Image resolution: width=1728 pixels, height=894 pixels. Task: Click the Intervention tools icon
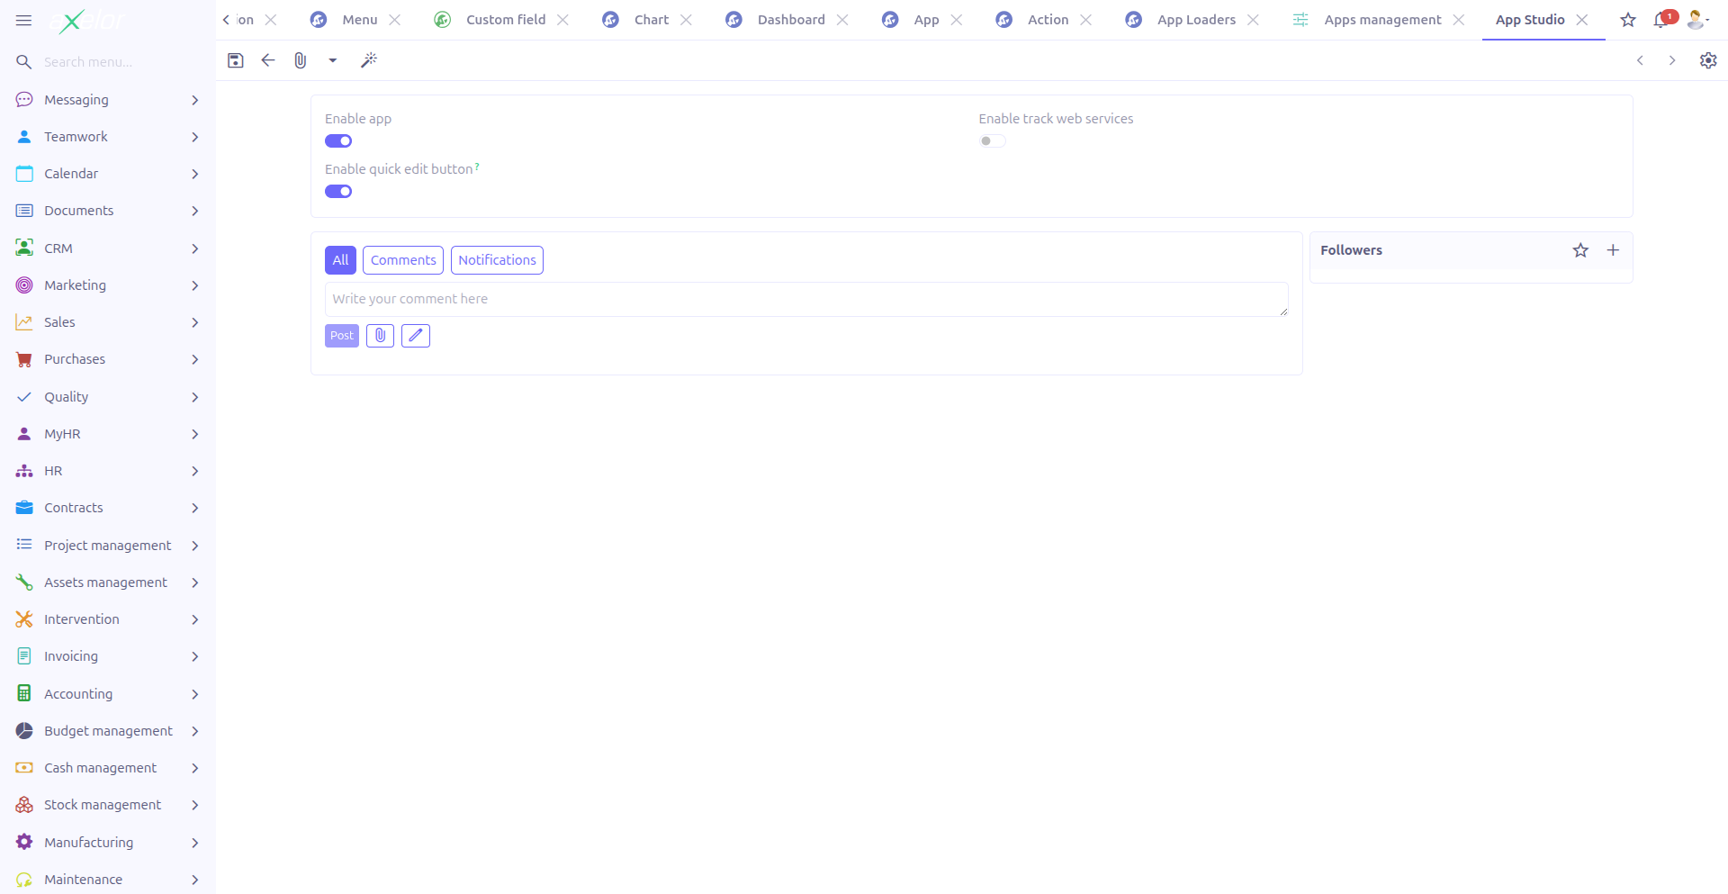(24, 619)
